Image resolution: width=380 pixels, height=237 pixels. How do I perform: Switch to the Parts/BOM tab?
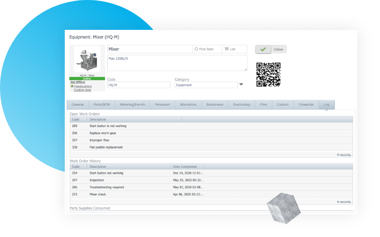coord(102,104)
